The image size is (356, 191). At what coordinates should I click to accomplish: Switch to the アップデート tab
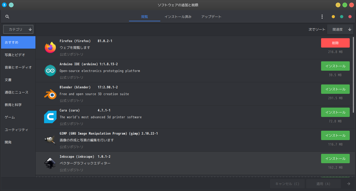pos(211,17)
